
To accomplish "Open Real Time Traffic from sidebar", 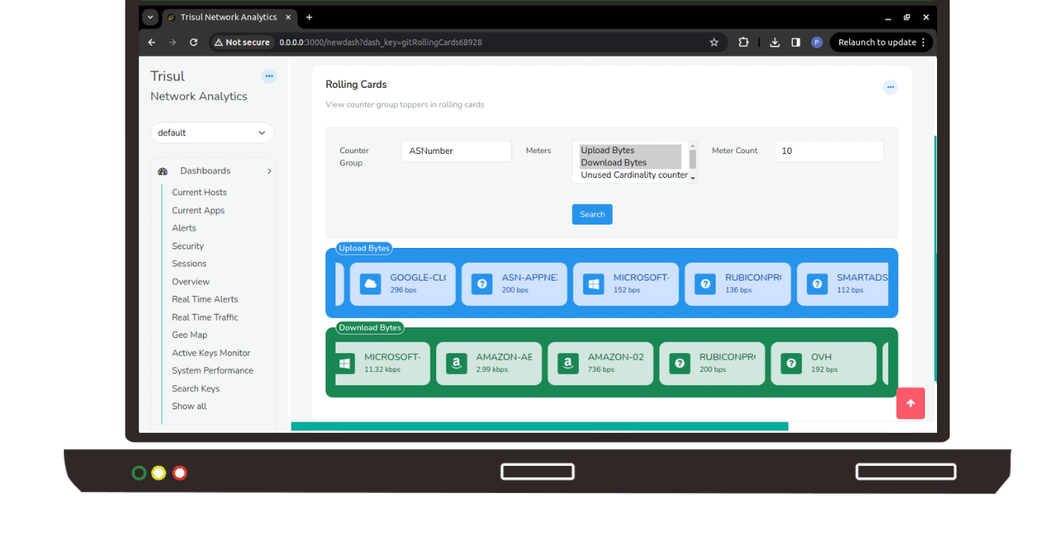I will [x=204, y=317].
